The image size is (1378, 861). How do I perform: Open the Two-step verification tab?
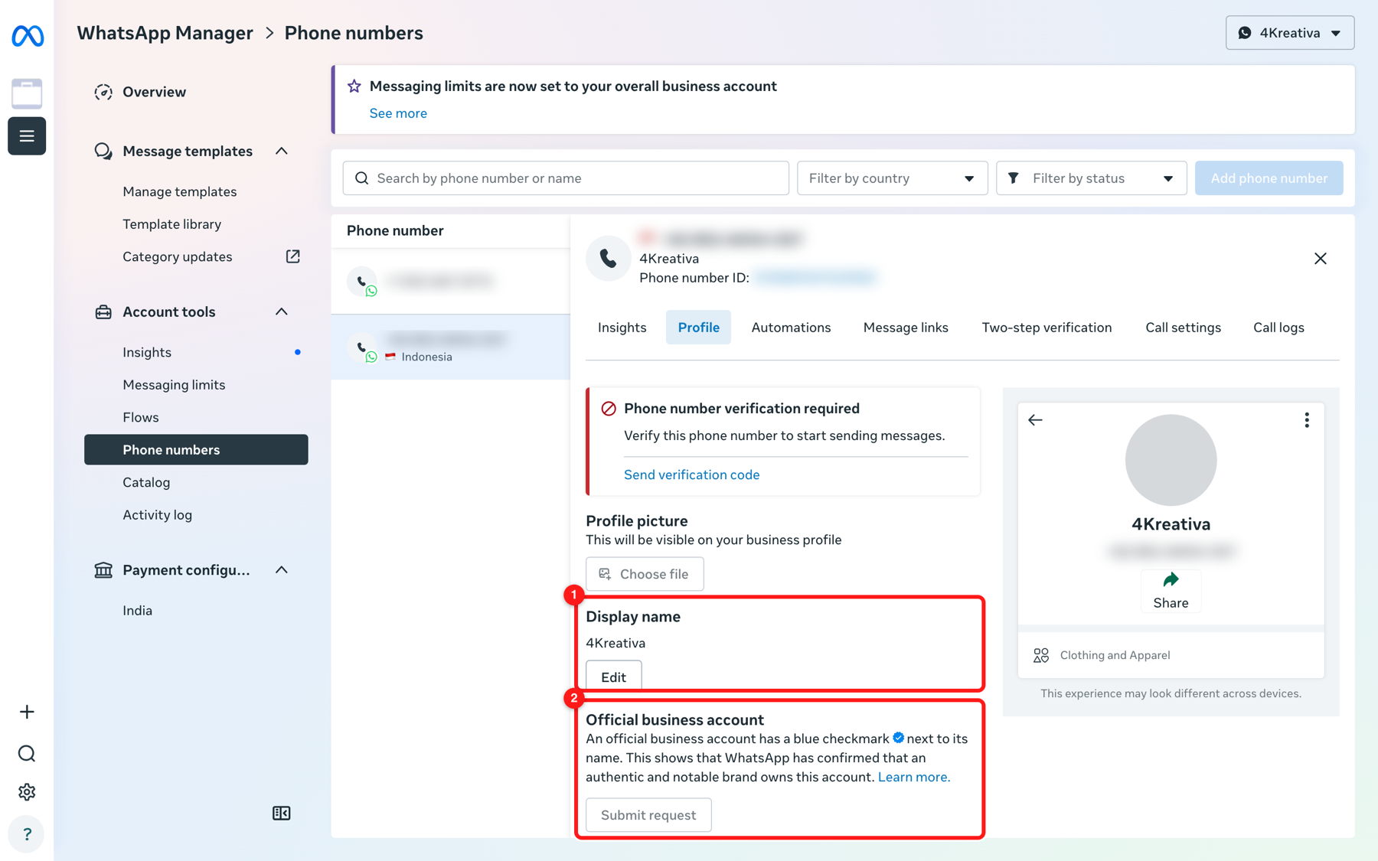1047,328
